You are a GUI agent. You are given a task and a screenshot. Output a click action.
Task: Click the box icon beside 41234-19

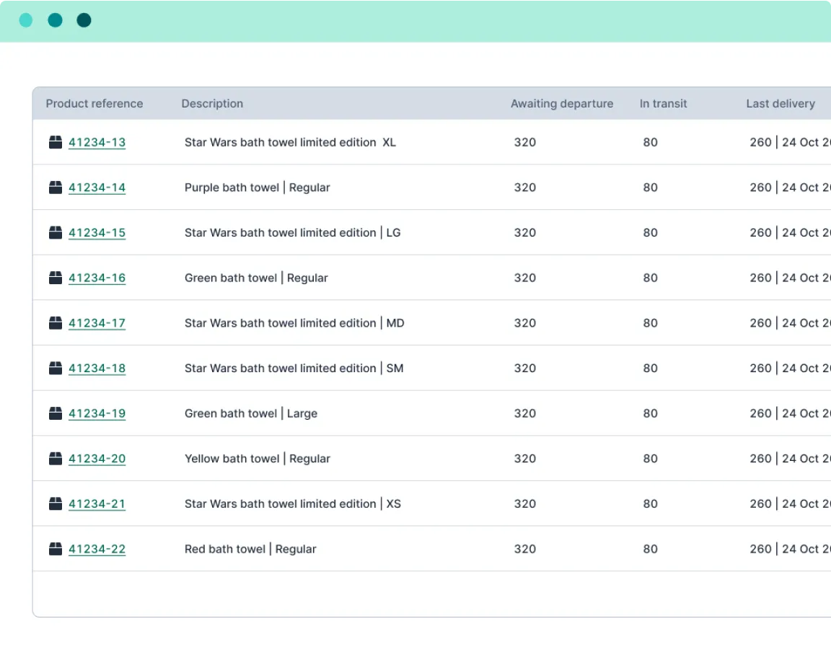(55, 413)
